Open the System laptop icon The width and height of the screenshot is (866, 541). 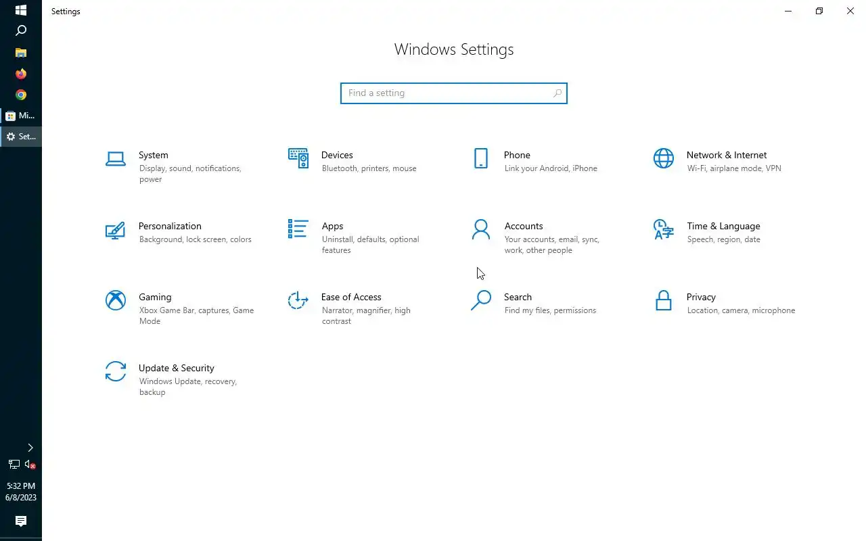(116, 159)
